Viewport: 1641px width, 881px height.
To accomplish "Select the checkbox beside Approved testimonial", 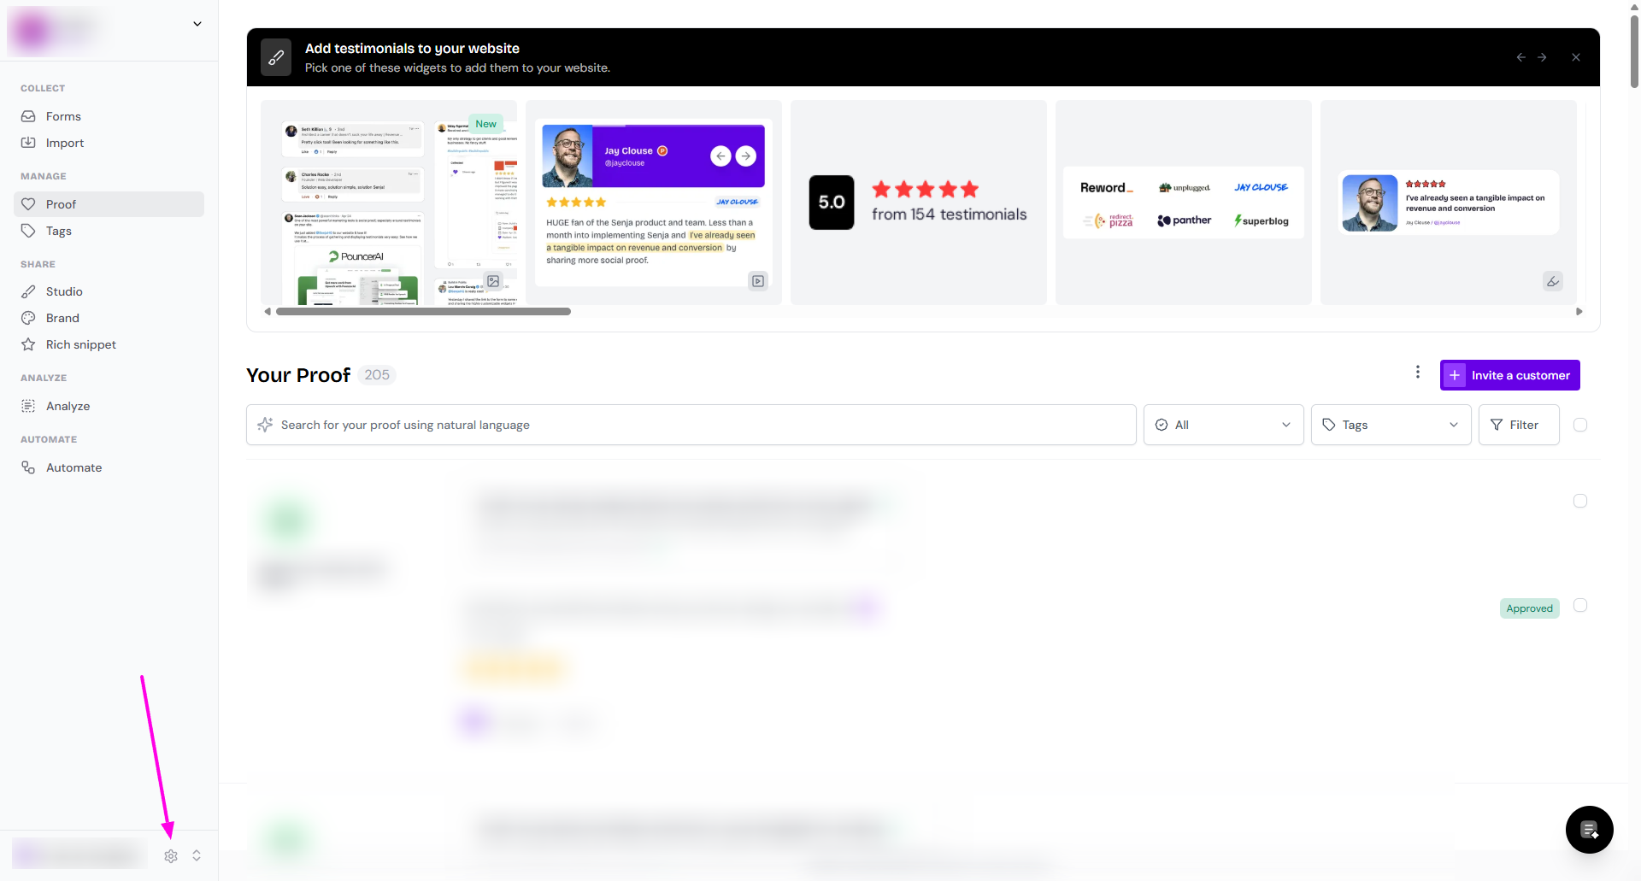I will [1579, 605].
